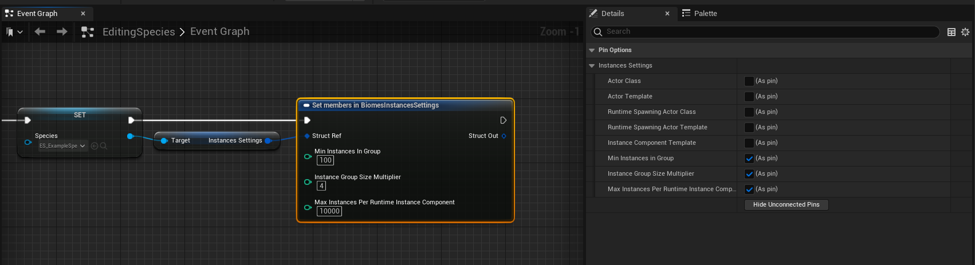Enable Actor Class as pin
This screenshot has height=265, width=975.
[749, 81]
